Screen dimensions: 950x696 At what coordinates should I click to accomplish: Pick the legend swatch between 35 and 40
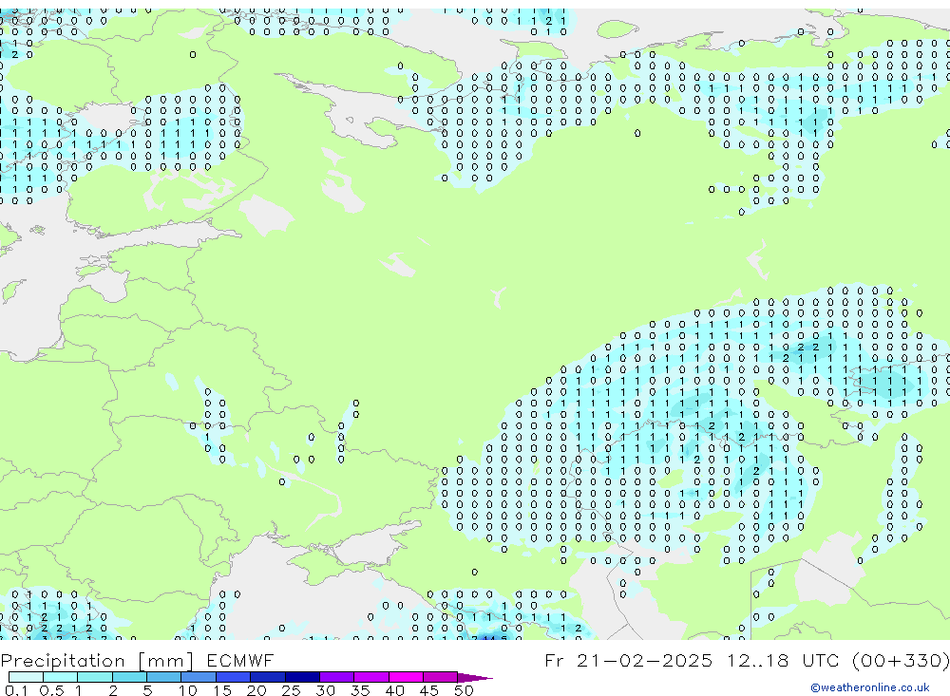pyautogui.click(x=371, y=677)
